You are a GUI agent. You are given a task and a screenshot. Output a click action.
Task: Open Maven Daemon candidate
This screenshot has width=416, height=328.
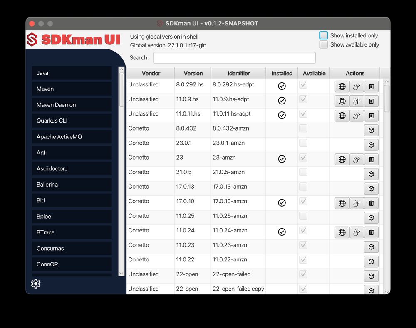(72, 105)
